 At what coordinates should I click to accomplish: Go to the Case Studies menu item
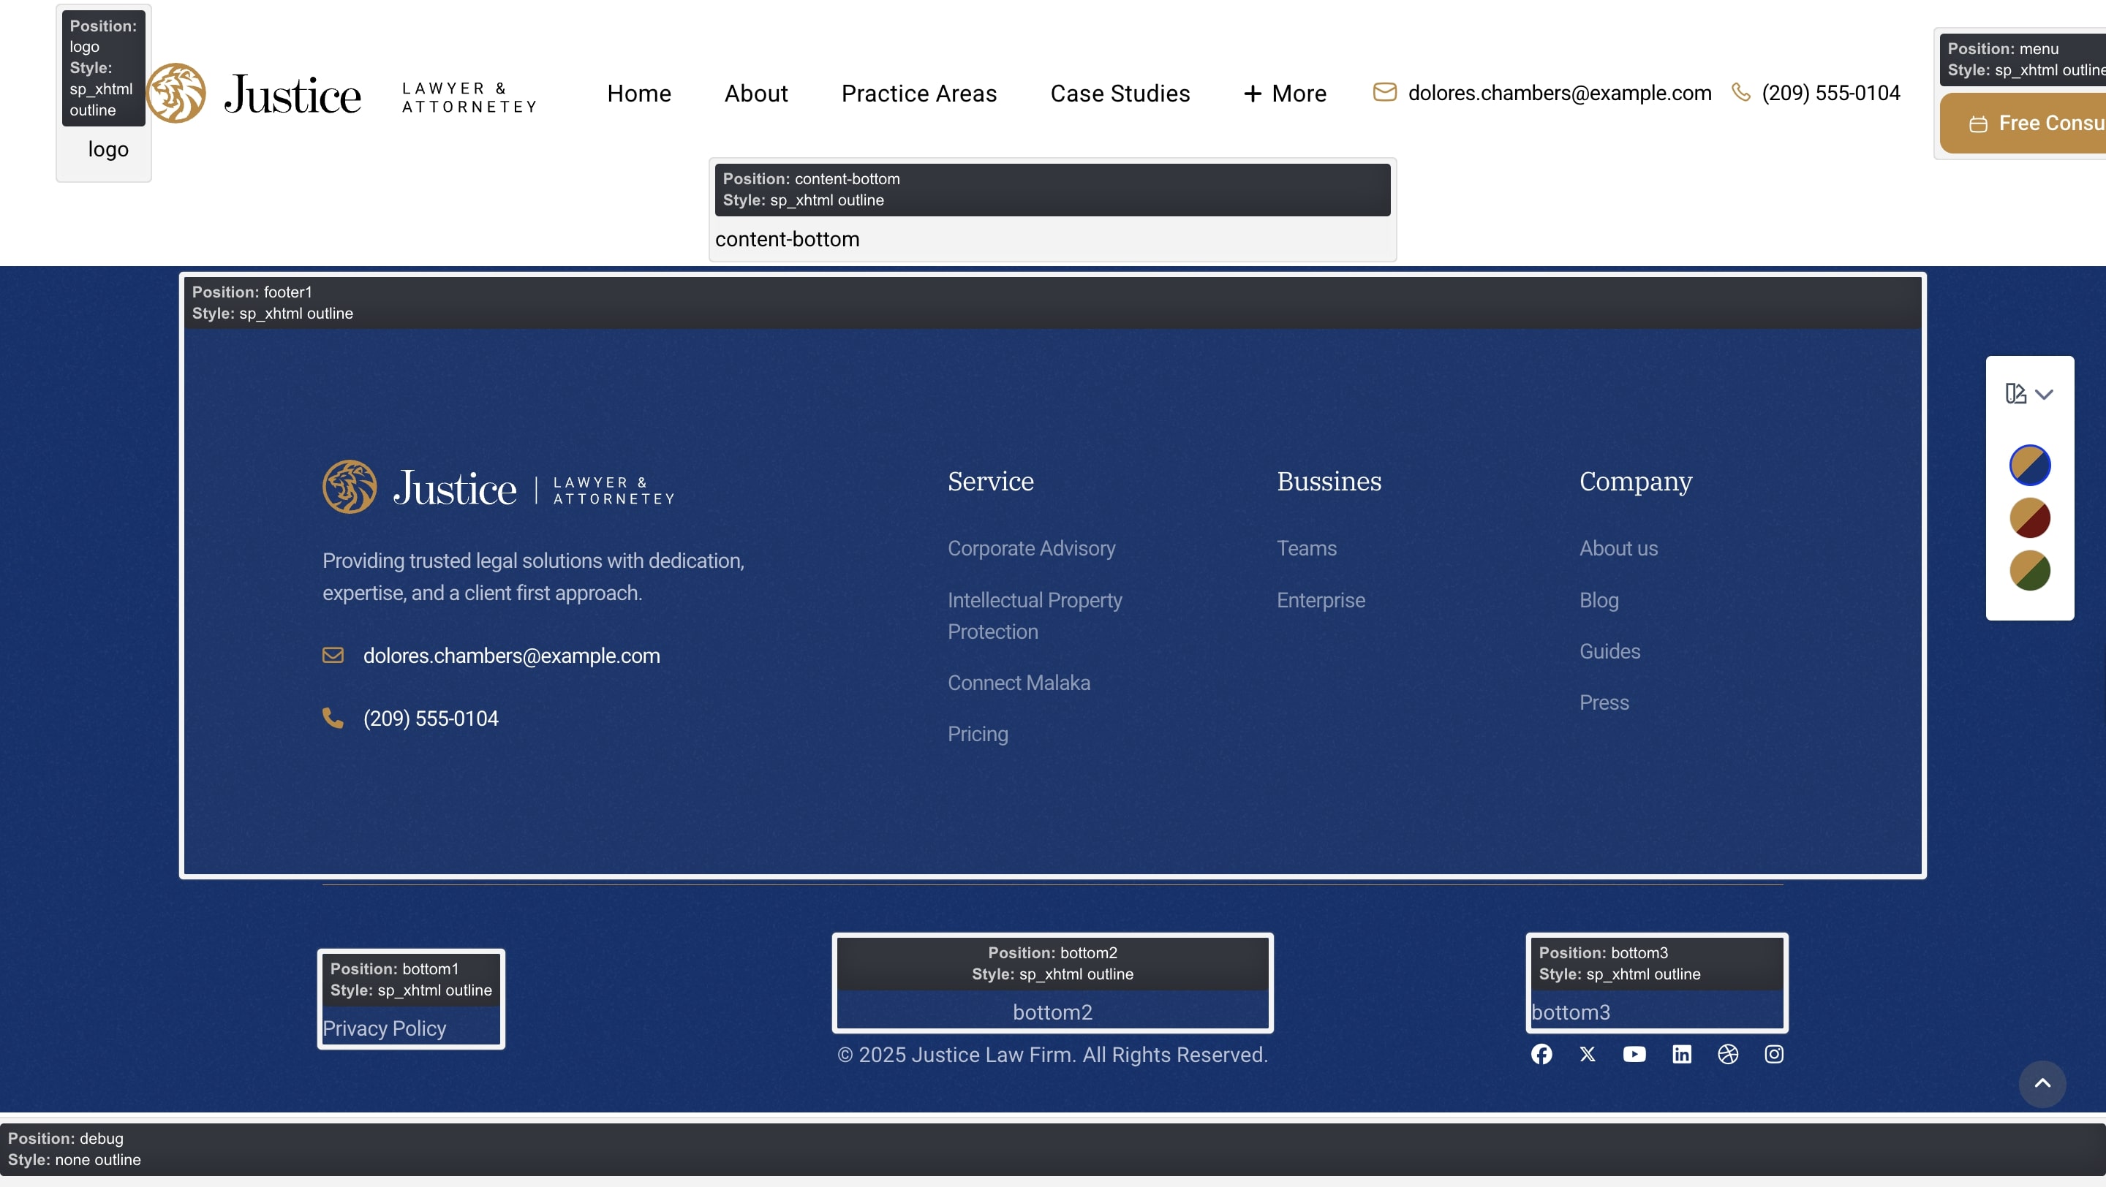click(1120, 94)
